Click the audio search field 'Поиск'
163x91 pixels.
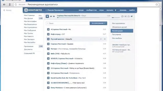pos(68,23)
